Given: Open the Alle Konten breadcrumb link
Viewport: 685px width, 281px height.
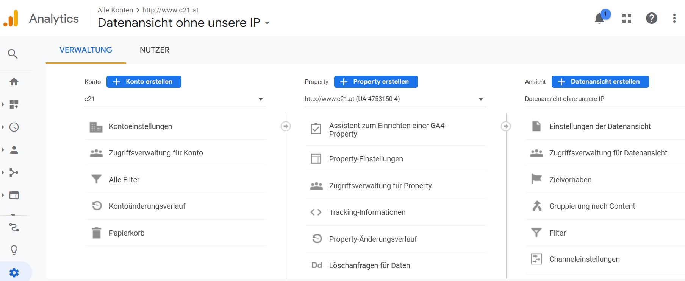Looking at the screenshot, I should coord(115,10).
